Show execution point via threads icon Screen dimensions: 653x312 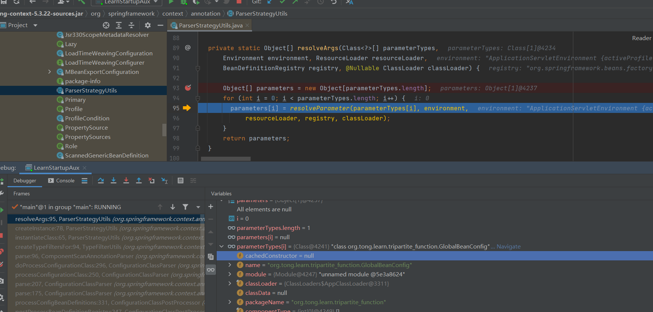click(85, 181)
